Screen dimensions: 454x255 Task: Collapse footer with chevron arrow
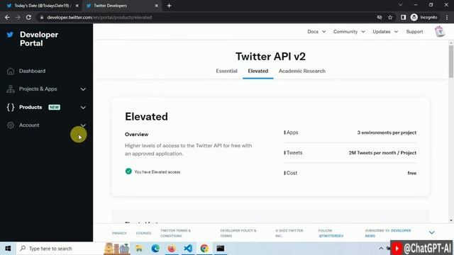click(x=432, y=233)
